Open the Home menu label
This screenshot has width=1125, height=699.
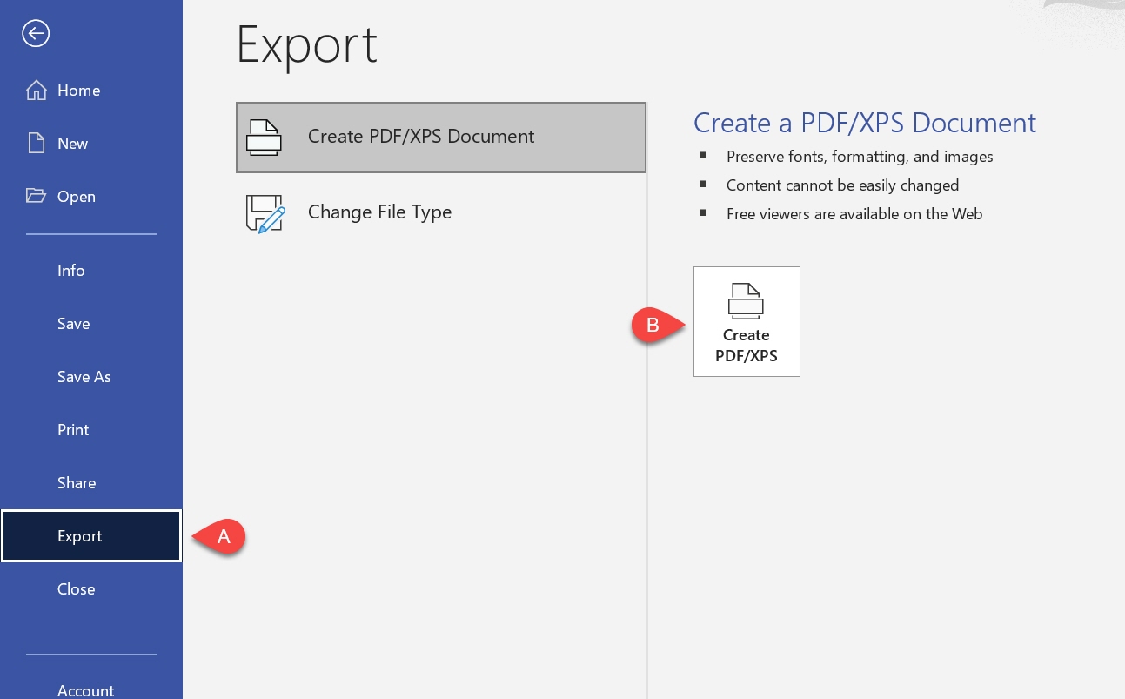78,91
